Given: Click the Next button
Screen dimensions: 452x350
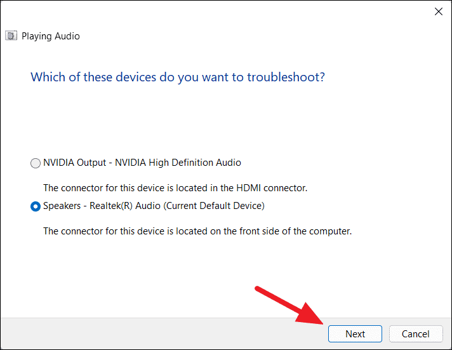Looking at the screenshot, I should pyautogui.click(x=355, y=334).
